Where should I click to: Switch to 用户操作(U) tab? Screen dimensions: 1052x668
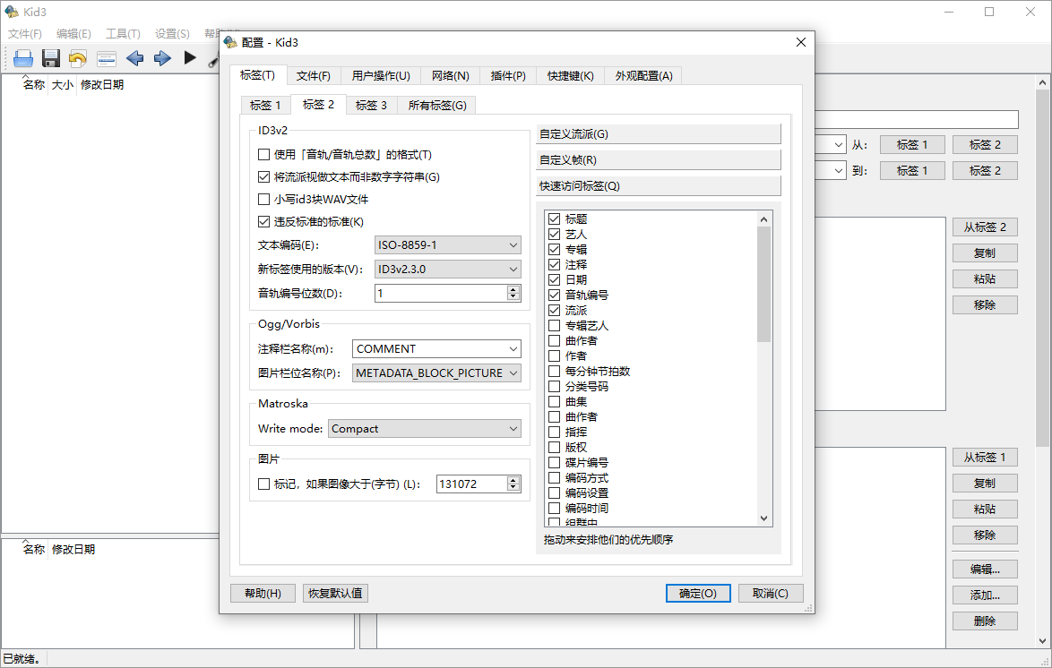pyautogui.click(x=381, y=76)
